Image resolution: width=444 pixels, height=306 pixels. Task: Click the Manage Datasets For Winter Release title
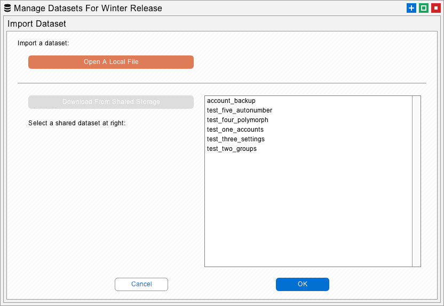point(88,8)
